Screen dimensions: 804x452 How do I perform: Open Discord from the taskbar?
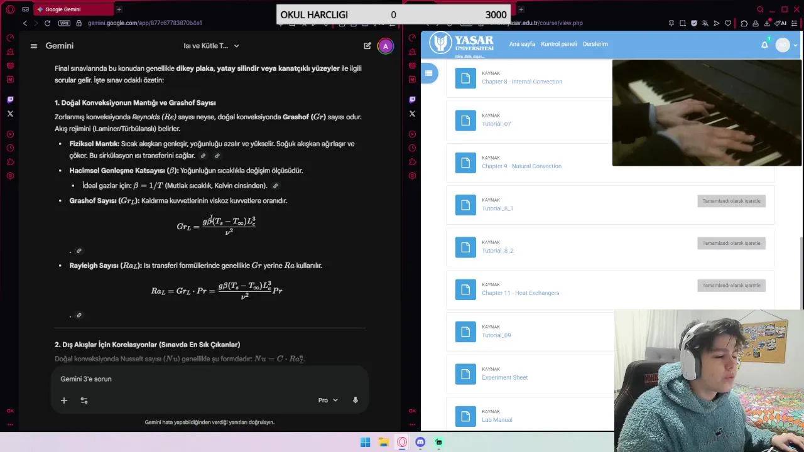click(x=420, y=442)
